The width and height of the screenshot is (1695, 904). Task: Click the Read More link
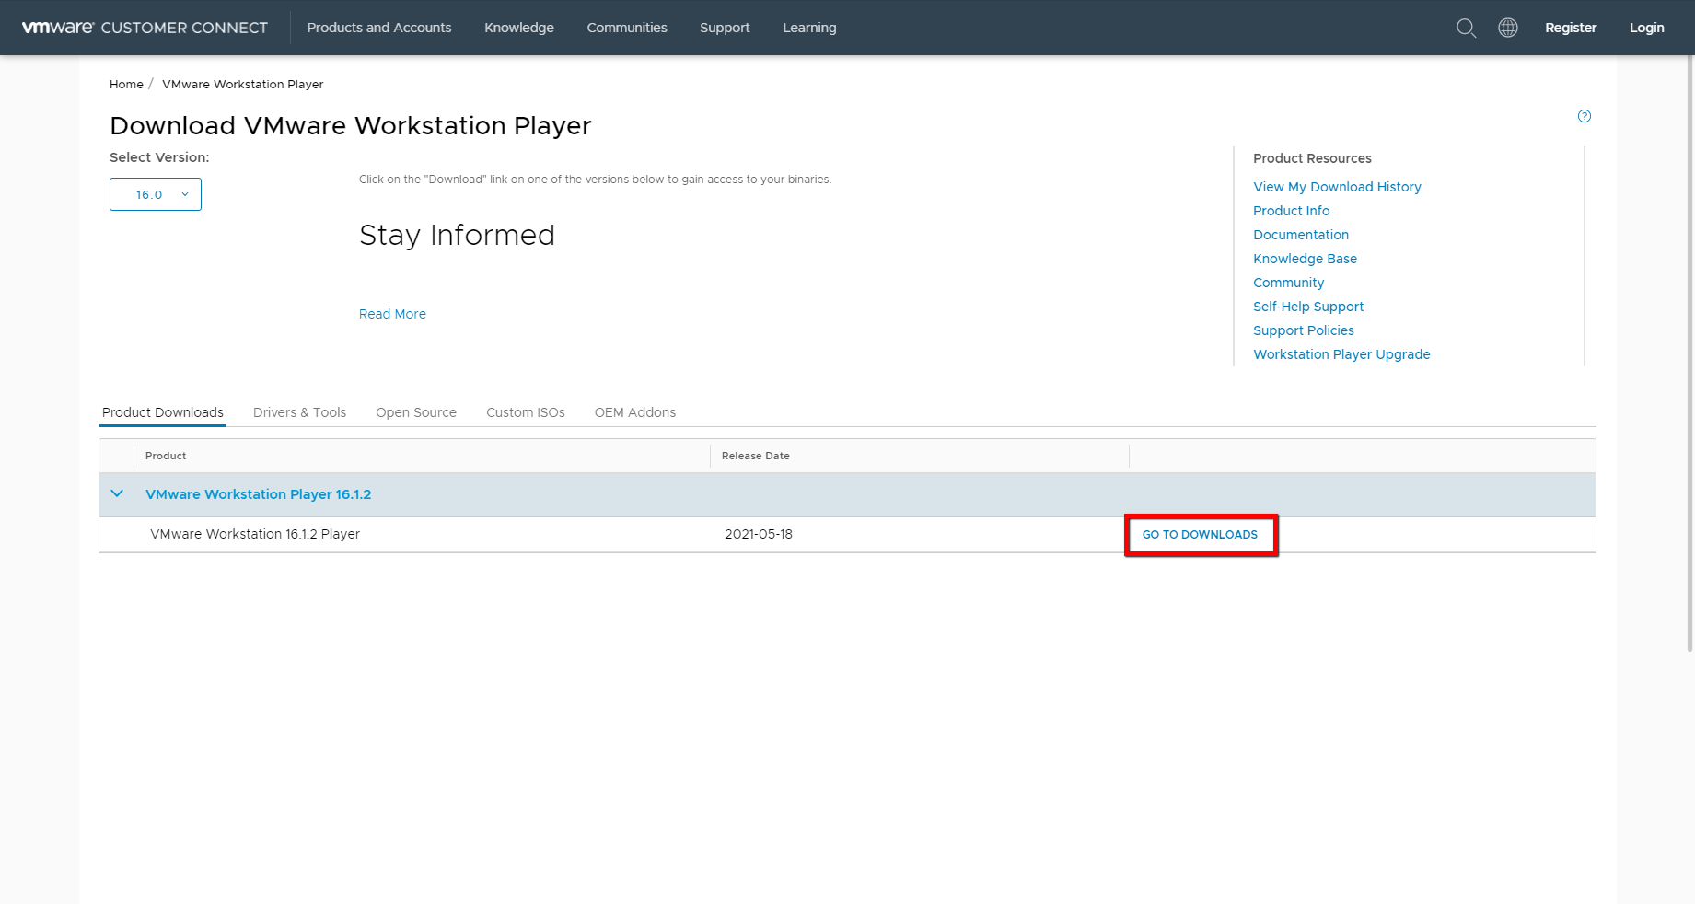pyautogui.click(x=392, y=314)
